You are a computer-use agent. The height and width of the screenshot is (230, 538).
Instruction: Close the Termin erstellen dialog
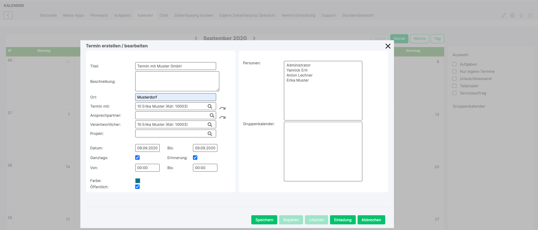388,46
